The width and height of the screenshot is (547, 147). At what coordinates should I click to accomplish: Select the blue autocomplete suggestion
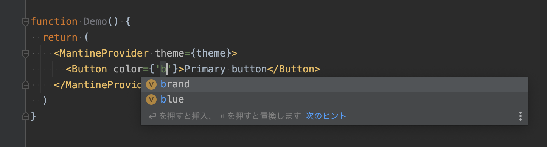334,100
